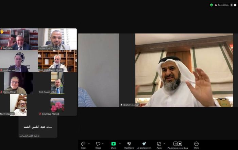
Task: Click the React heart icon
Action: tap(98, 144)
